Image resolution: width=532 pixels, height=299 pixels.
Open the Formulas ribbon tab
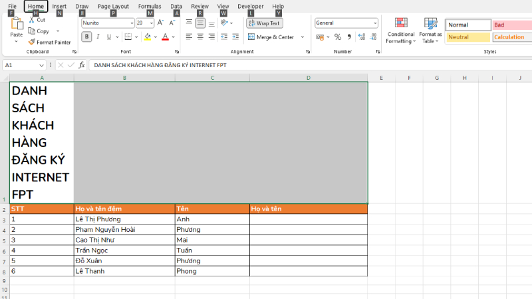coord(150,7)
